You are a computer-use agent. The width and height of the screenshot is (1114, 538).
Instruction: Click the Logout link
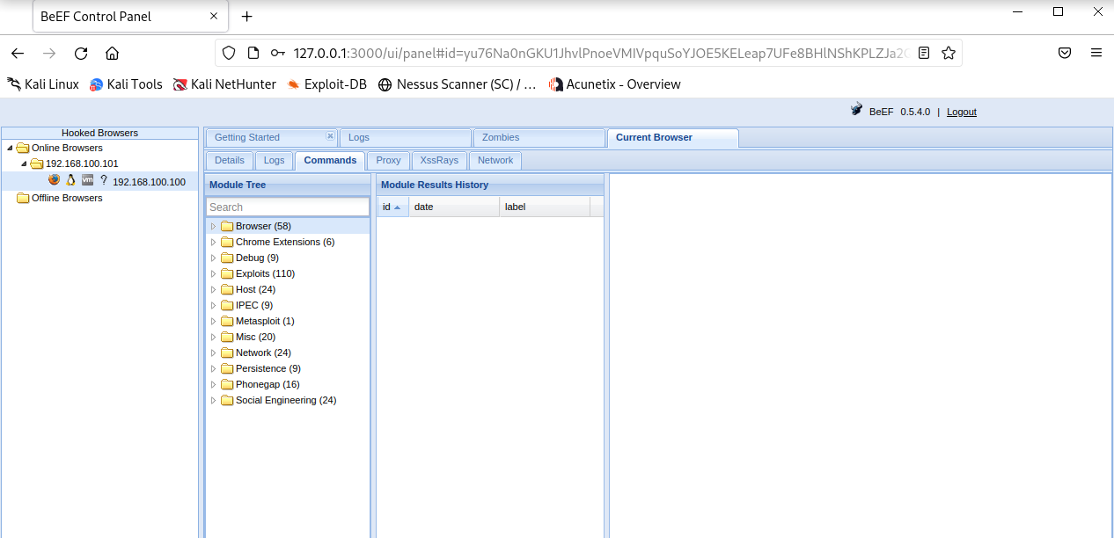(x=961, y=112)
